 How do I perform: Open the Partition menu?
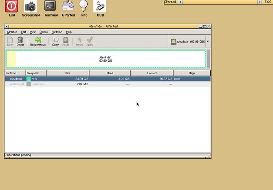click(x=57, y=32)
